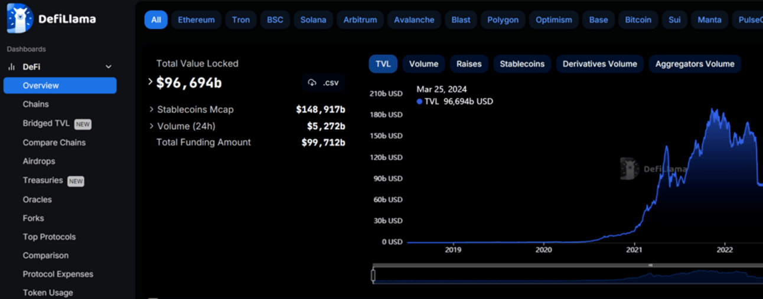Filter by Optimism chain
763x299 pixels.
(553, 19)
